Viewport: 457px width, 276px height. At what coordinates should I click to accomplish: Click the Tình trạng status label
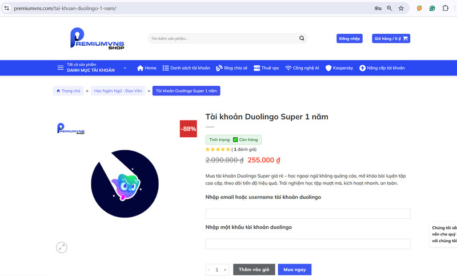(x=220, y=139)
